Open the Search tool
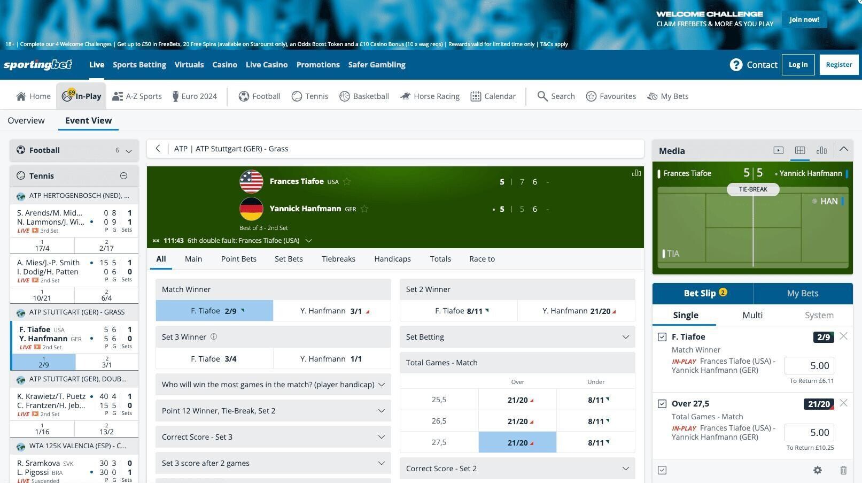Screen dimensions: 862x483 point(556,96)
